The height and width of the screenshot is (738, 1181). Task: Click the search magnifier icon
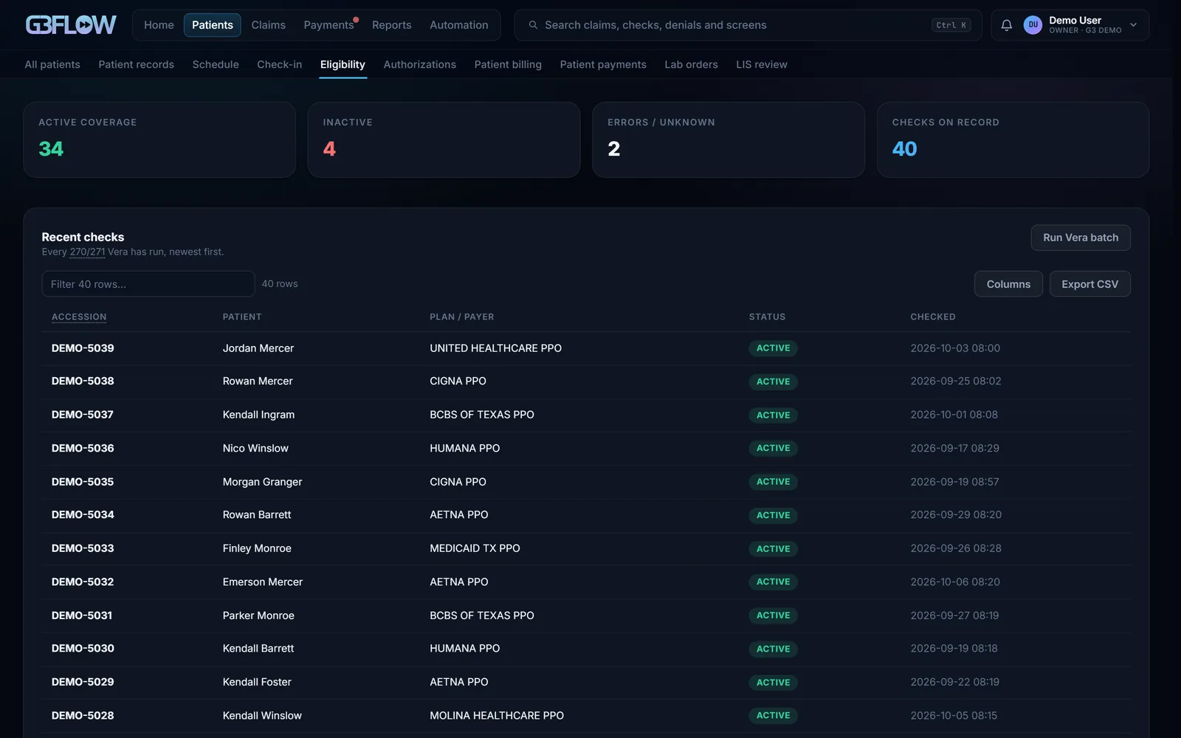coord(533,25)
